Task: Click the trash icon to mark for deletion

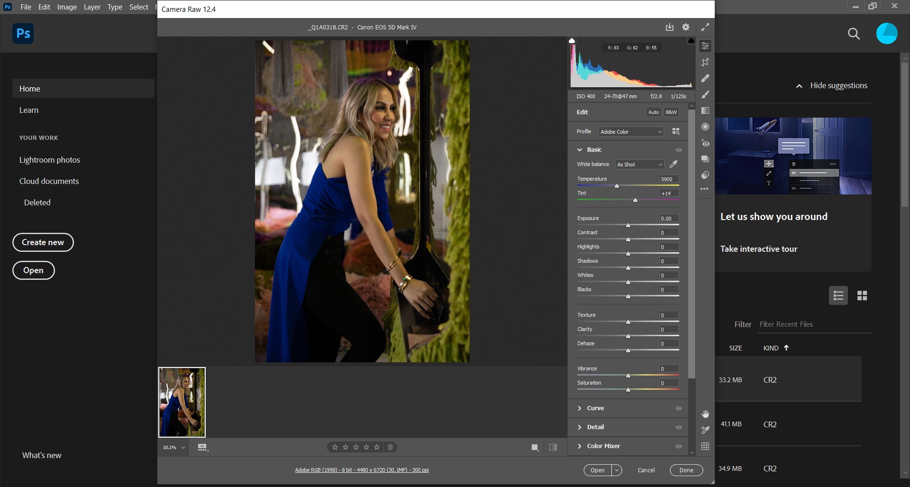Action: click(x=390, y=447)
